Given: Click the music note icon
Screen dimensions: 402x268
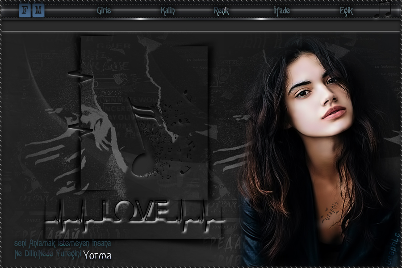Looking at the screenshot, I should (384, 10).
